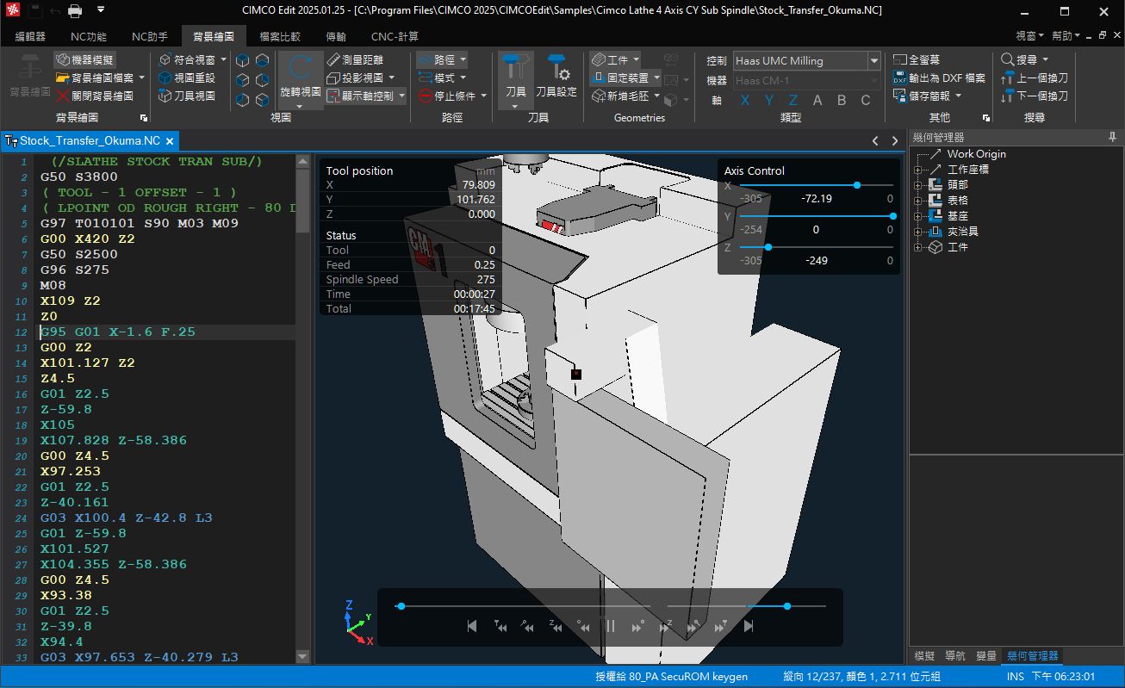The image size is (1125, 688).
Task: Select the 刀具視圖 tool view icon
Action: pos(165,96)
